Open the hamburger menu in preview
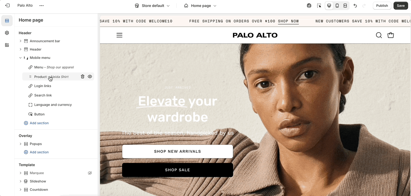This screenshot has width=411, height=196. coord(119,35)
